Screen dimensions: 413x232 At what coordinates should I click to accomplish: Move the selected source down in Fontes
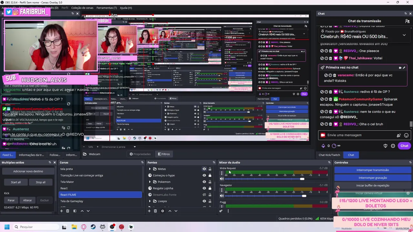[x=176, y=211]
